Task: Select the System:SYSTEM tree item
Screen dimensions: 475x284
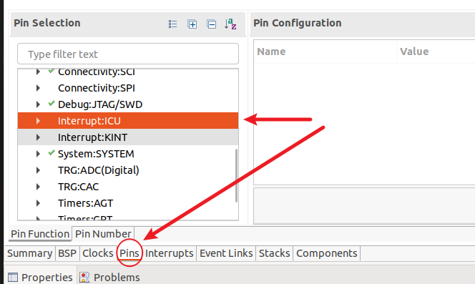Action: pos(128,154)
